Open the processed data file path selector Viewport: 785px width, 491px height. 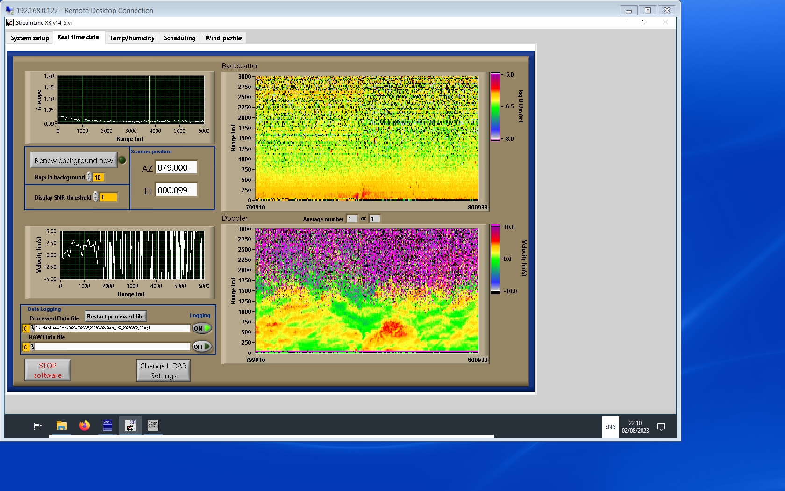[x=32, y=328]
